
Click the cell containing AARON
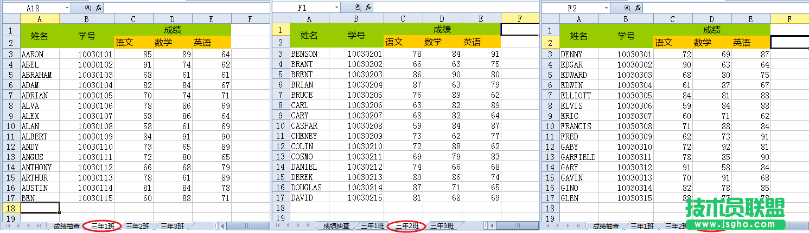click(x=40, y=54)
